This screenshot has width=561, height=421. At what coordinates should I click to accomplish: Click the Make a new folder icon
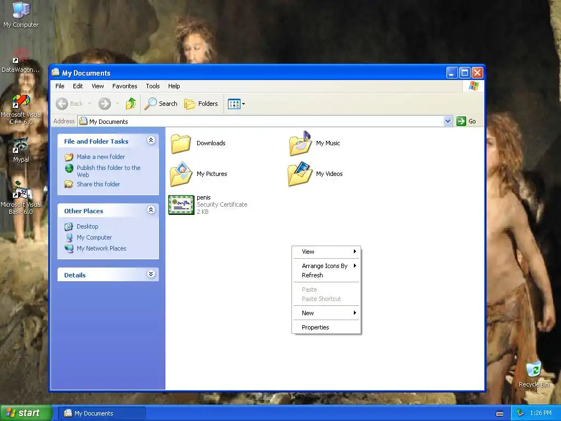69,157
